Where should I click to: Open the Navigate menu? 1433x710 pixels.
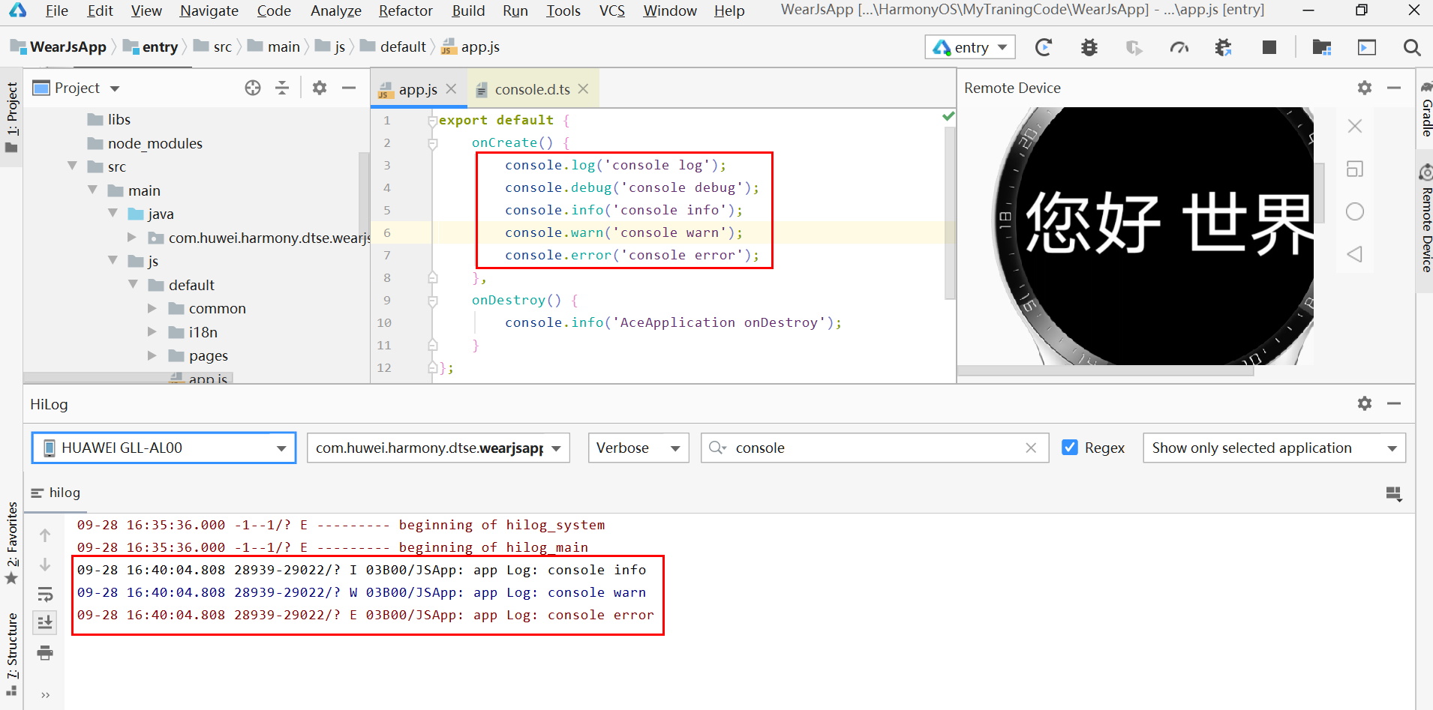pos(209,10)
